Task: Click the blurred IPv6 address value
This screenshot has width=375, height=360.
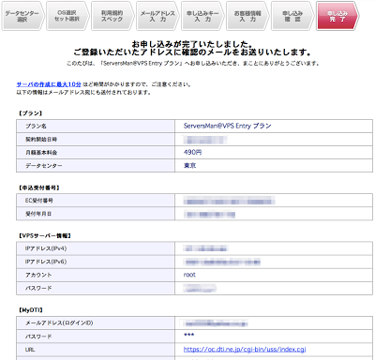Action: click(x=222, y=262)
